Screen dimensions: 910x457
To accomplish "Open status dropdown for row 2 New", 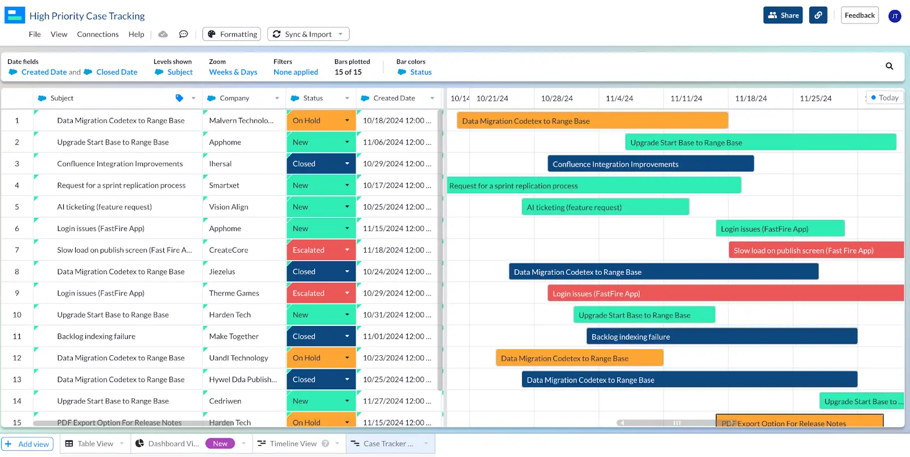I will (x=347, y=142).
